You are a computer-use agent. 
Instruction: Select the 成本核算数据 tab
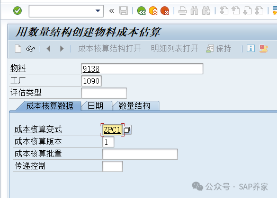49,106
